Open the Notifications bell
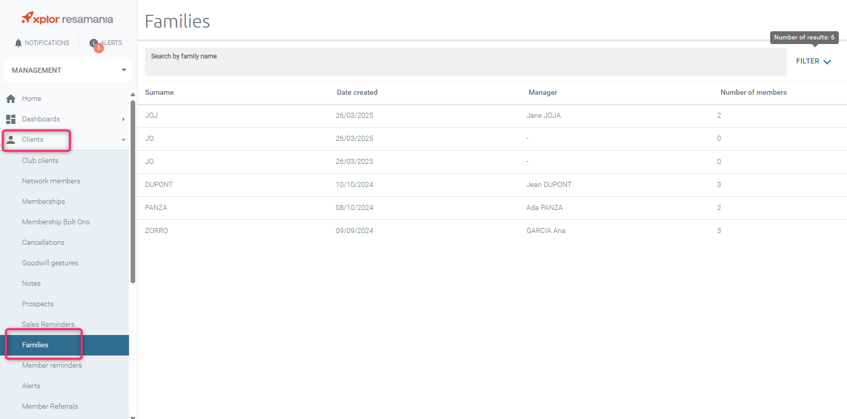This screenshot has height=419, width=847. (x=18, y=43)
